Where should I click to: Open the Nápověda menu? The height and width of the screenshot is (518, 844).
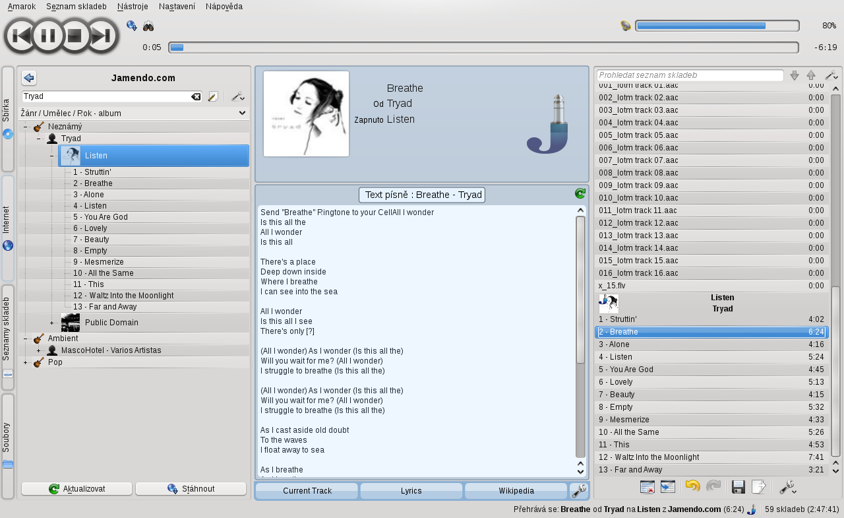pos(224,7)
